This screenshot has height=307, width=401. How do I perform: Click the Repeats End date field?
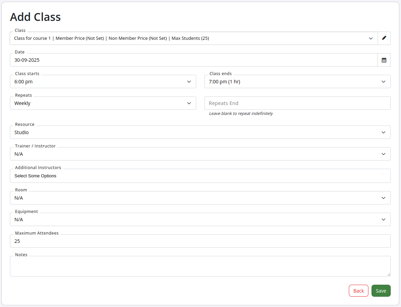[297, 103]
